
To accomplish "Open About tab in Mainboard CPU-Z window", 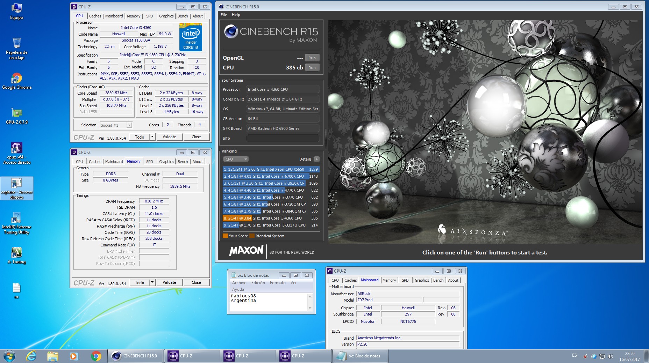I will pyautogui.click(x=453, y=280).
